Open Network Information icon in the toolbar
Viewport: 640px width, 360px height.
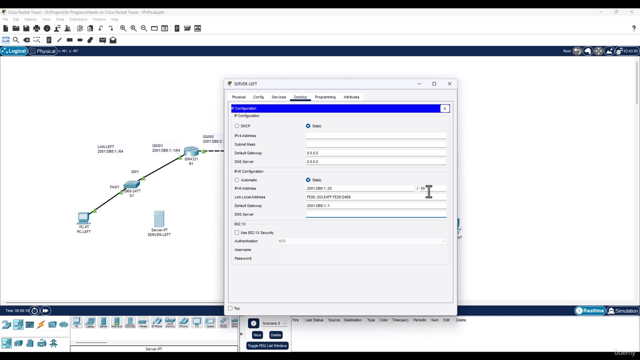click(x=47, y=28)
